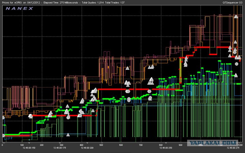Select x-axis tick label '300'
The width and height of the screenshot is (245, 153).
(61, 145)
